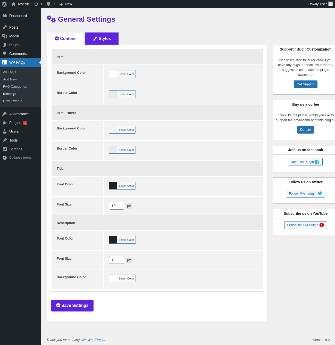Click the Plugins update count badge
Screen dimensions: 335x345
(x=25, y=123)
